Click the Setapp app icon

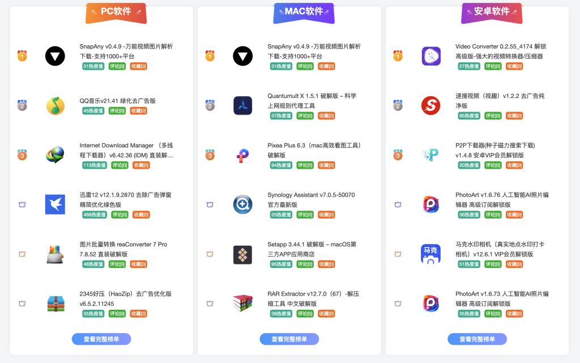pyautogui.click(x=242, y=255)
